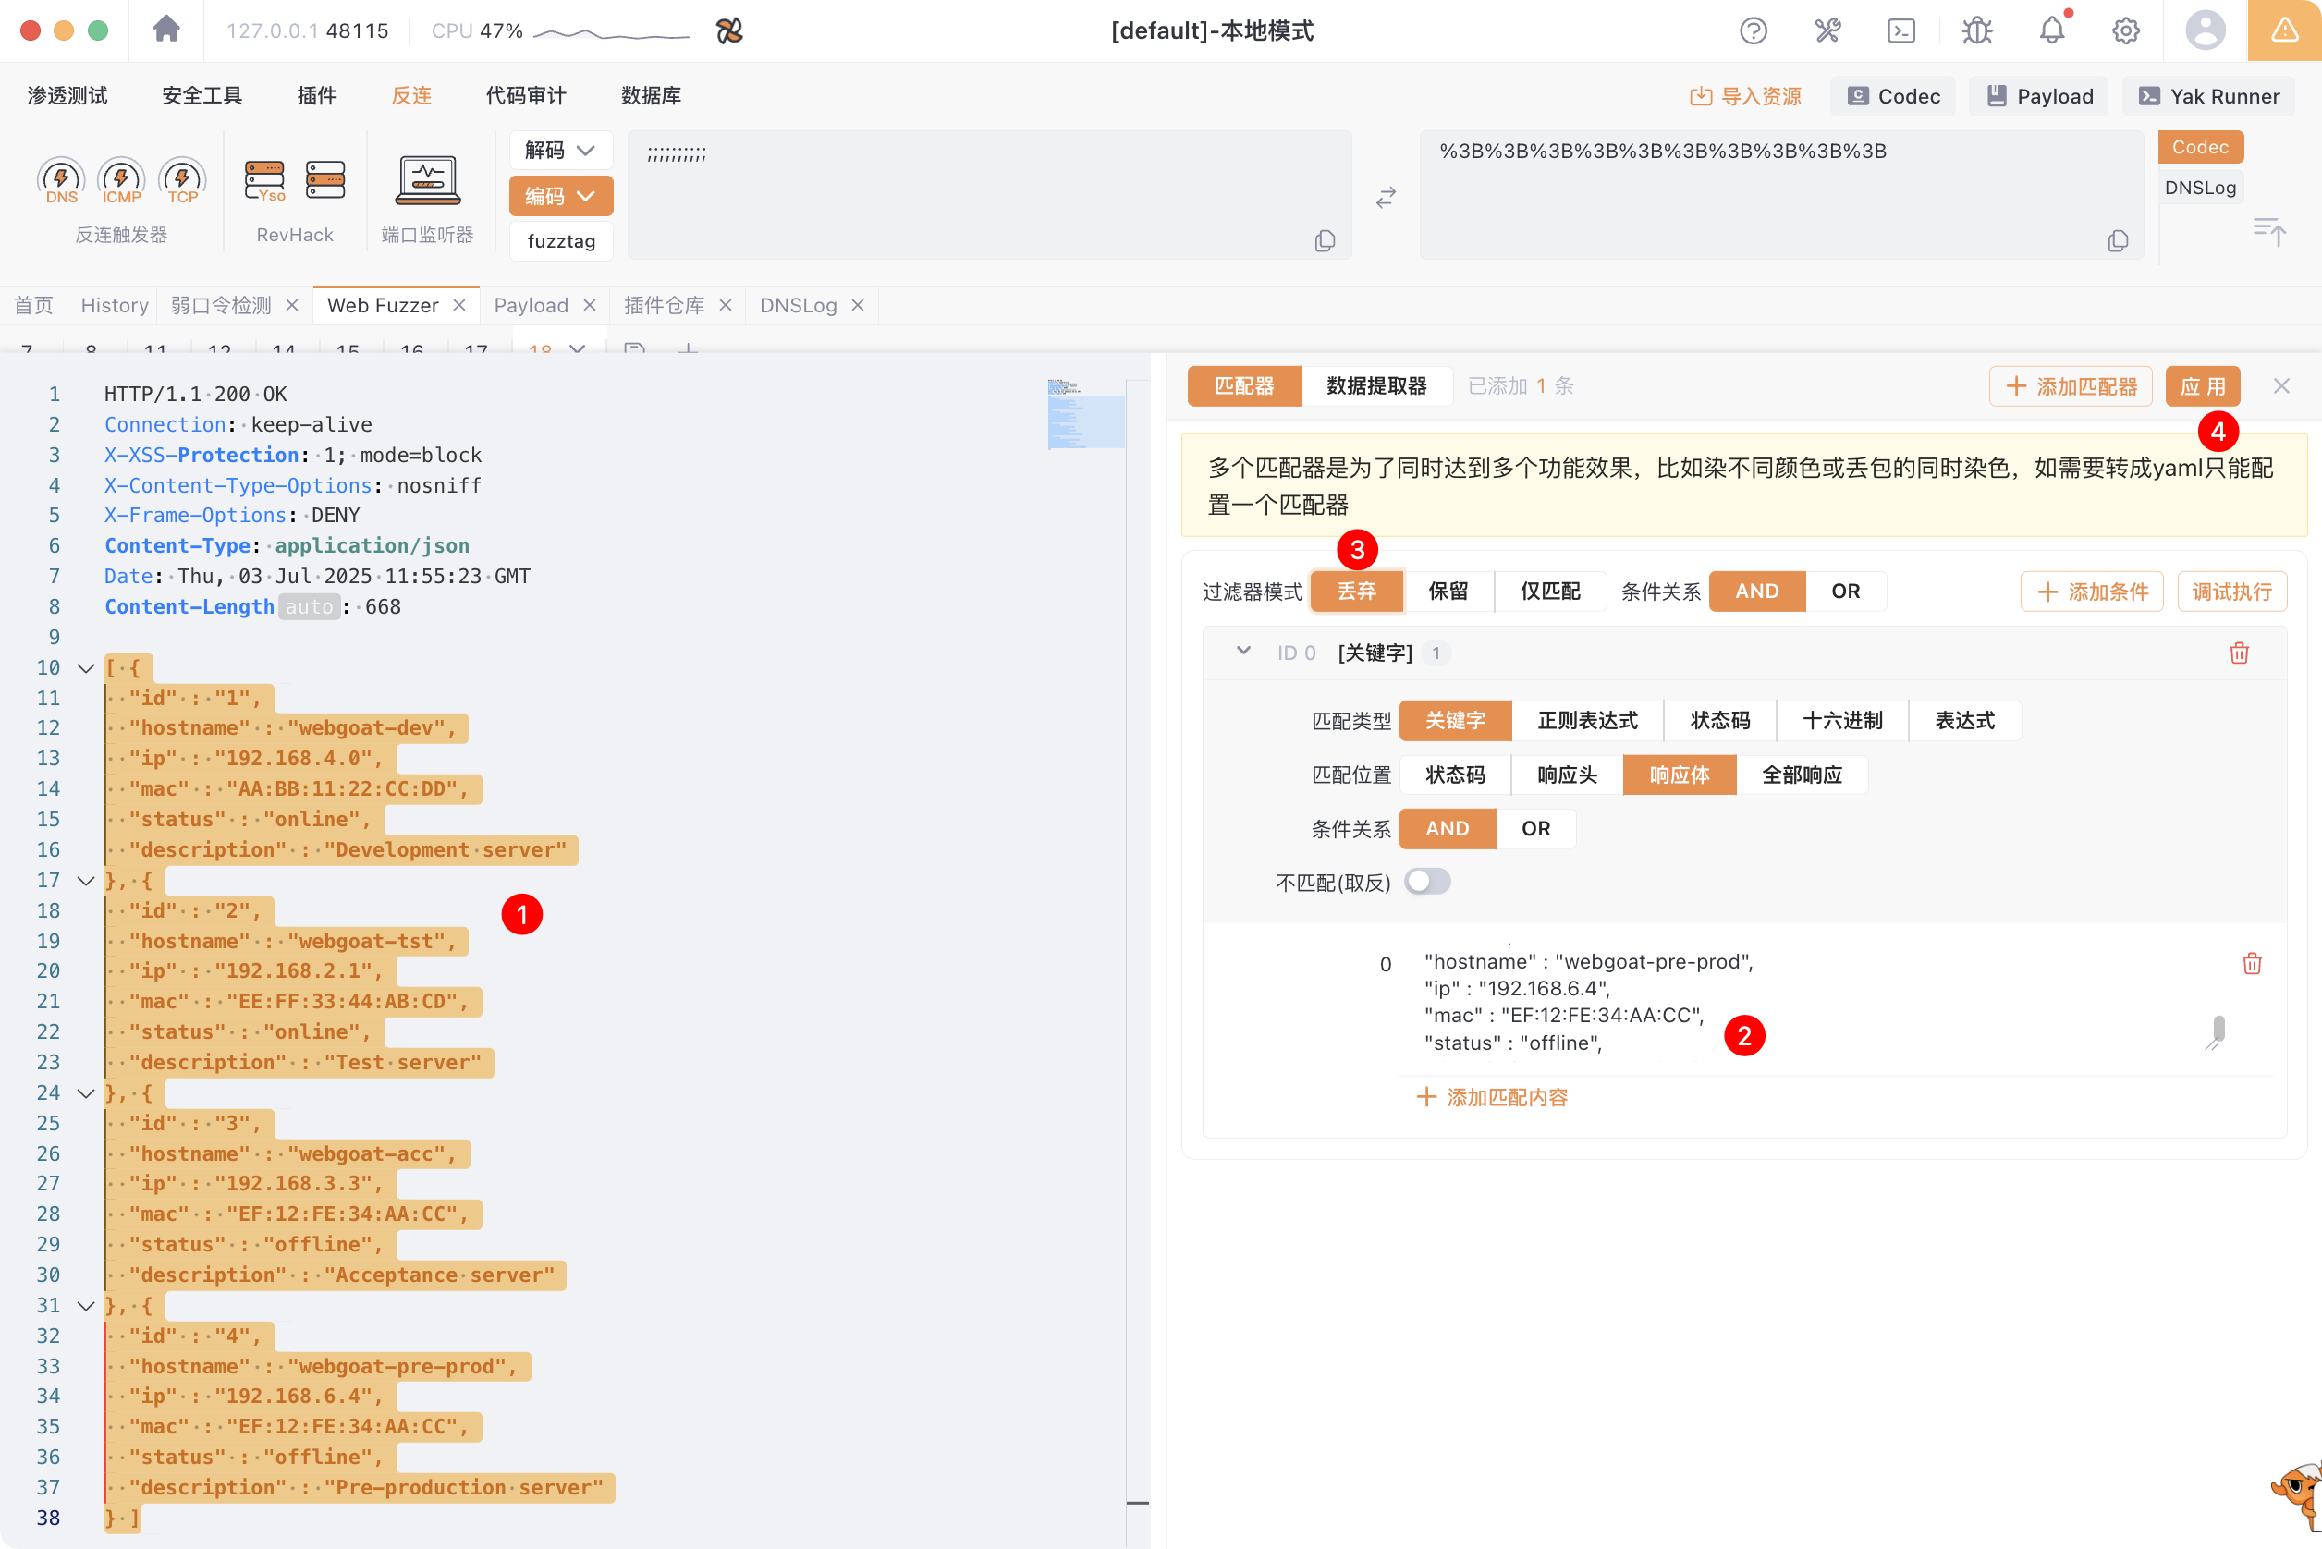Open the Yso RevHack server icon
The image size is (2322, 1549).
(x=264, y=181)
